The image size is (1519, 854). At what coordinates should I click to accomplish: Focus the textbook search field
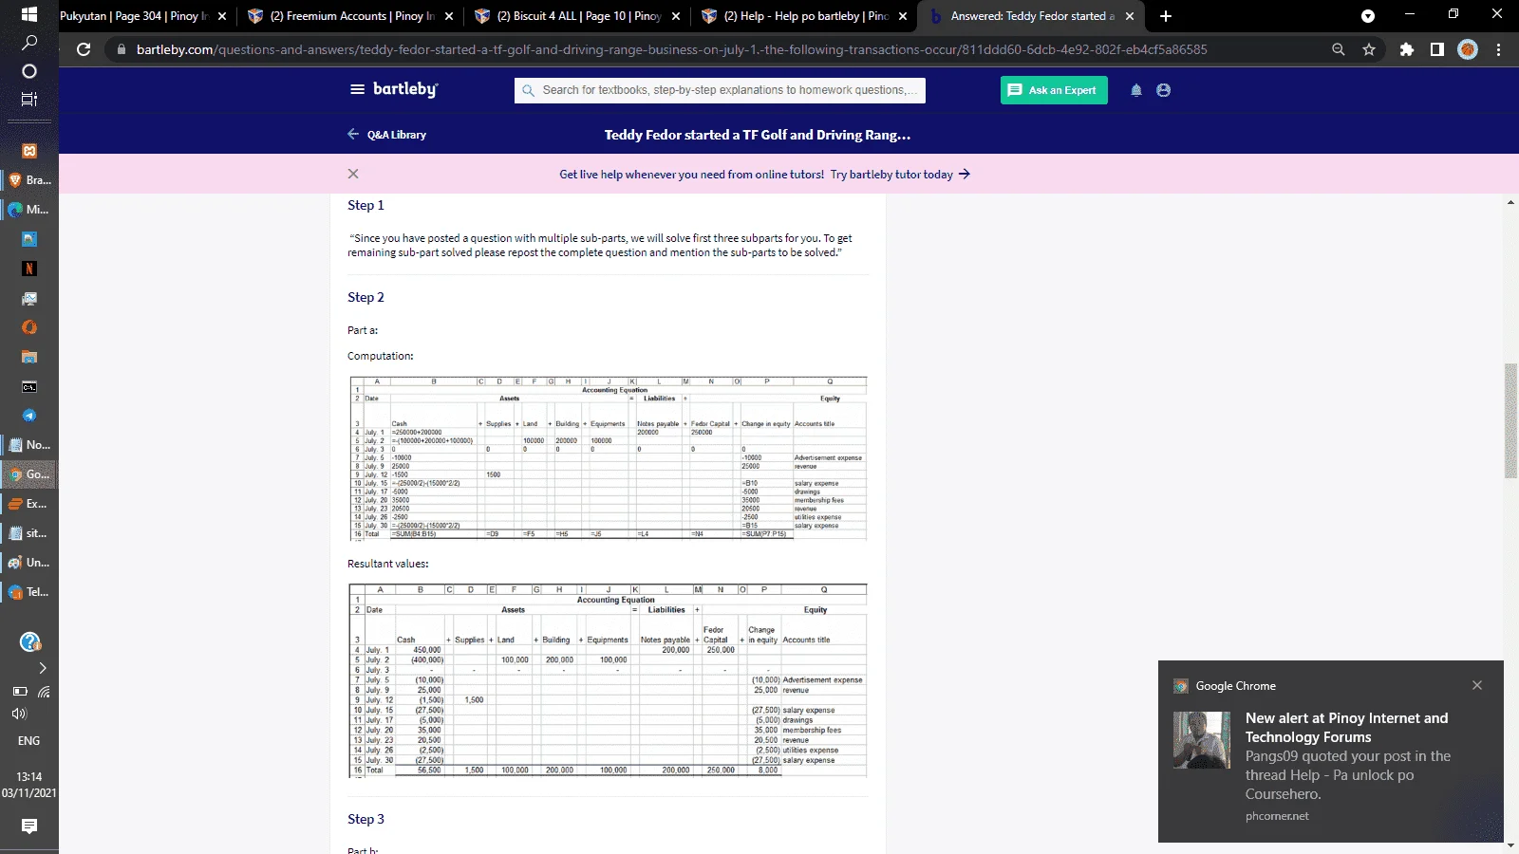[720, 90]
